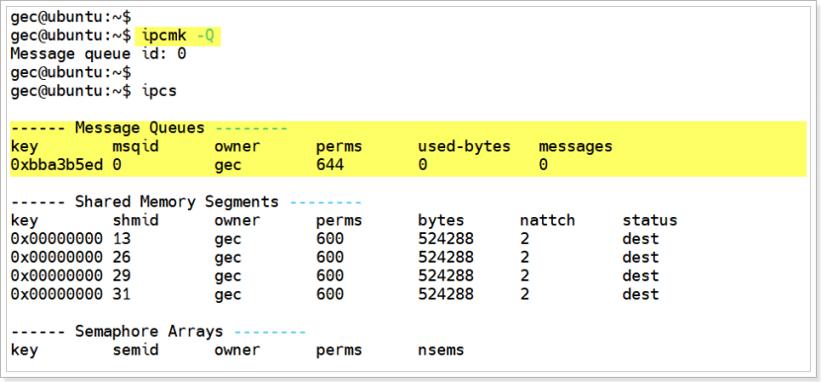Select the "Message Queues" section heading
821x382 pixels.
coord(139,128)
